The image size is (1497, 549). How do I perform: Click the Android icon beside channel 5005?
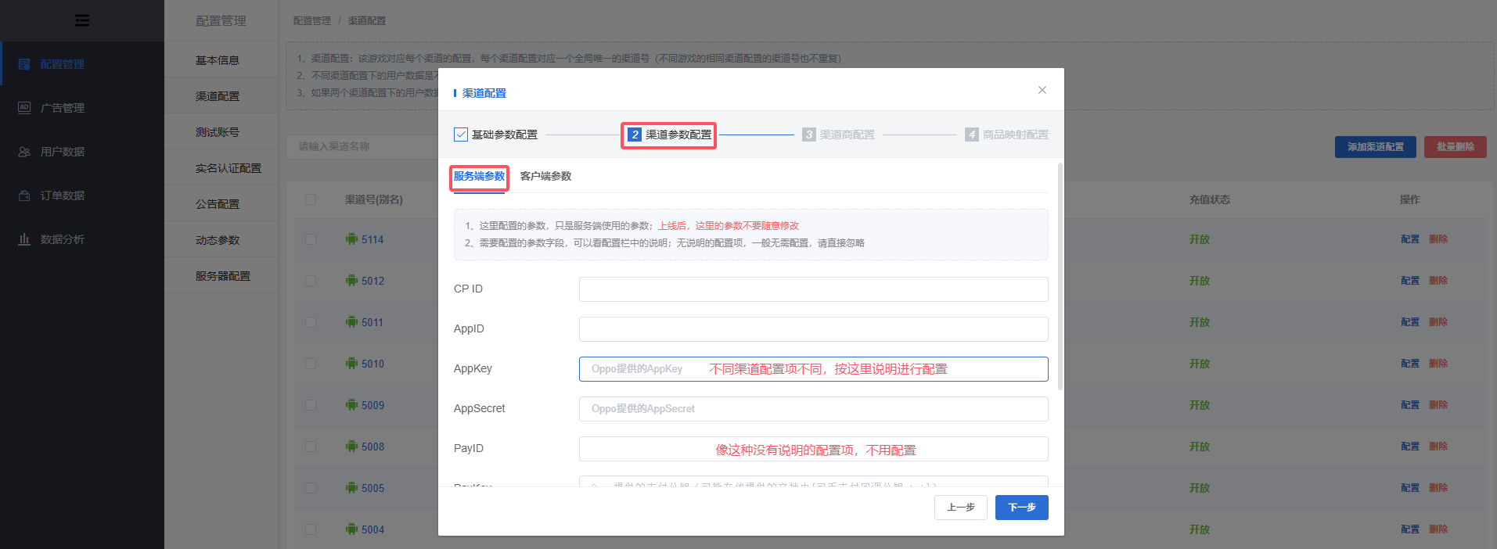point(351,487)
